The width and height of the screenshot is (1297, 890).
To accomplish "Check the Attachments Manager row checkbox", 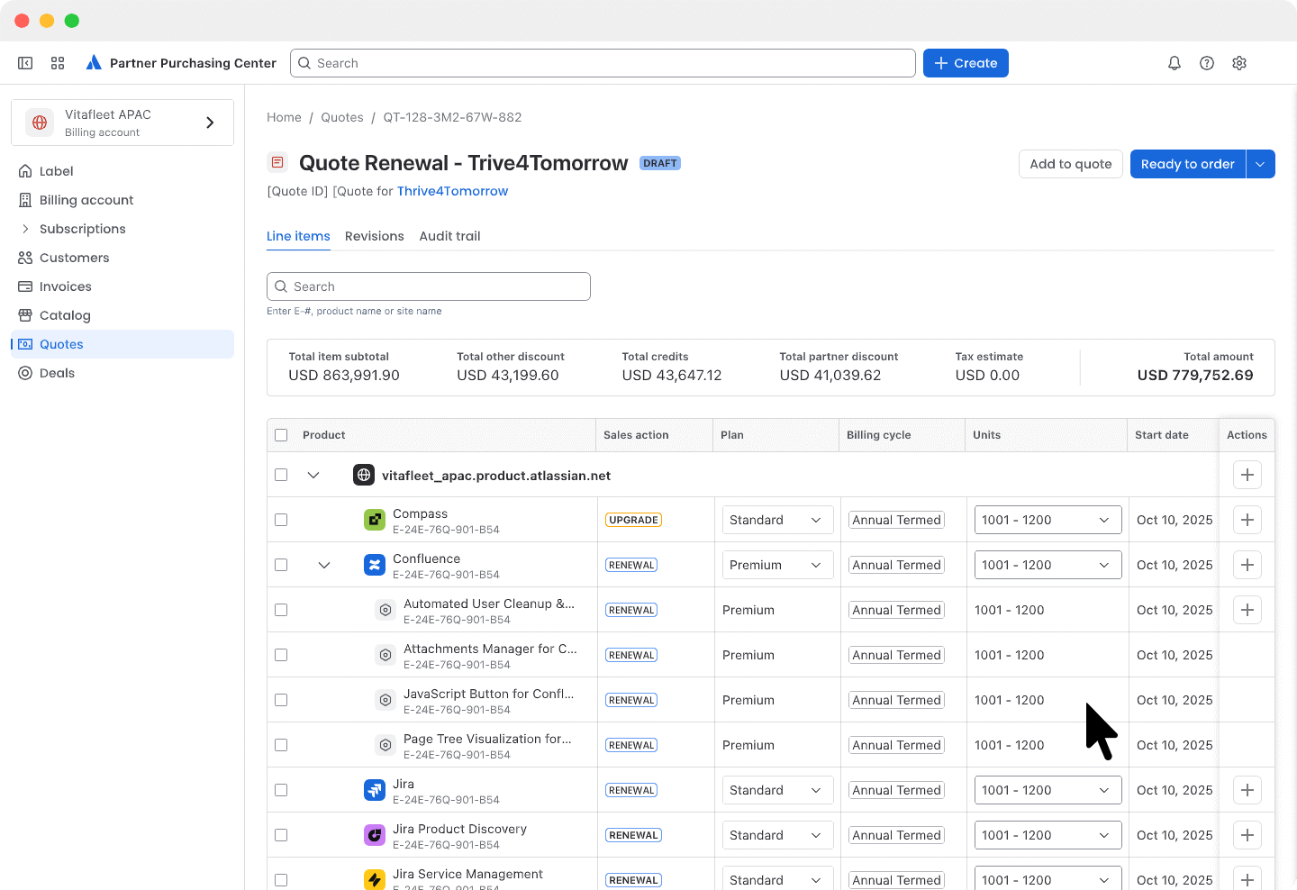I will (x=281, y=655).
